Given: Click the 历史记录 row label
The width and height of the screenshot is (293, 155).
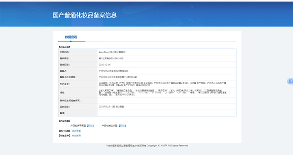Looking at the screenshot, I should click(x=64, y=107).
